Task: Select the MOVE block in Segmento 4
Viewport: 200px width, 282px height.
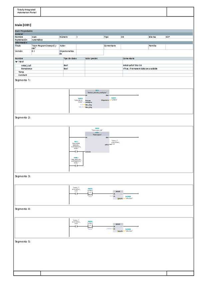Action: (x=118, y=227)
